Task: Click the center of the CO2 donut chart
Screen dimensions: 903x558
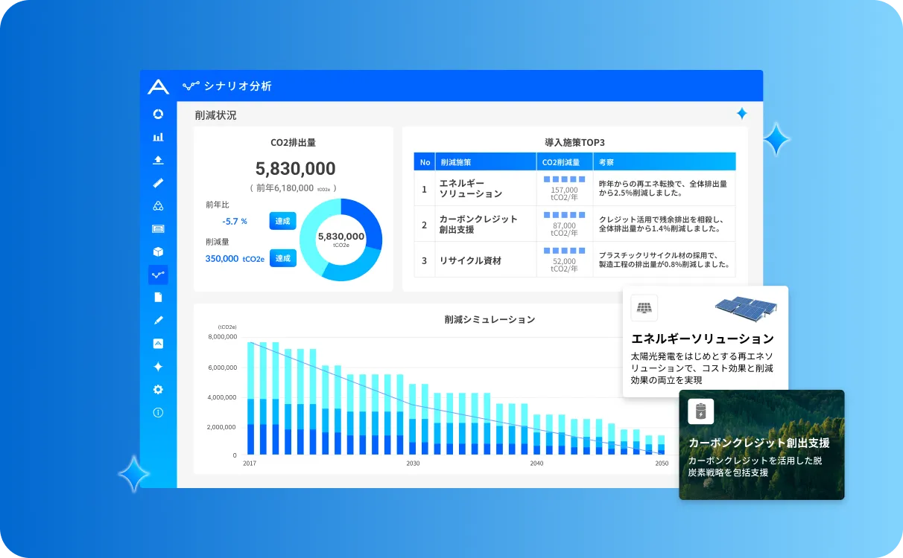Action: point(340,239)
